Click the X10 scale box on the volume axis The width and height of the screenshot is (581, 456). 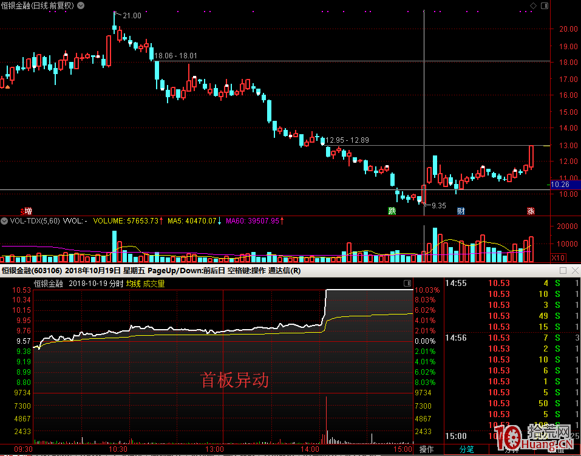coord(558,257)
